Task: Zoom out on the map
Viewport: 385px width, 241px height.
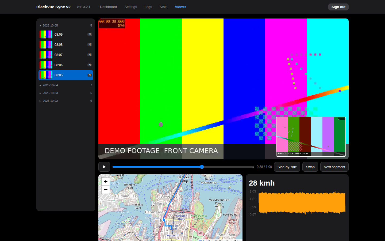Action: tap(106, 190)
